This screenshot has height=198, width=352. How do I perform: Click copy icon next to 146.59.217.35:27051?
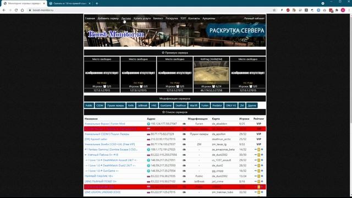coord(184,160)
